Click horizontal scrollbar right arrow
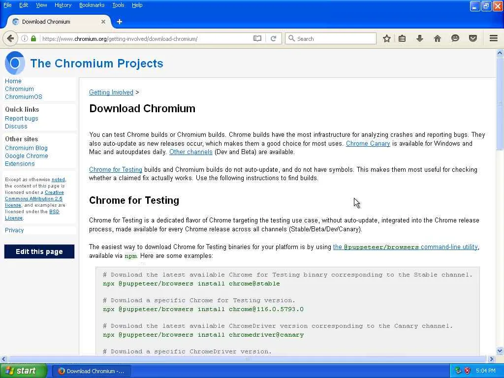Image resolution: width=504 pixels, height=378 pixels. point(491,359)
